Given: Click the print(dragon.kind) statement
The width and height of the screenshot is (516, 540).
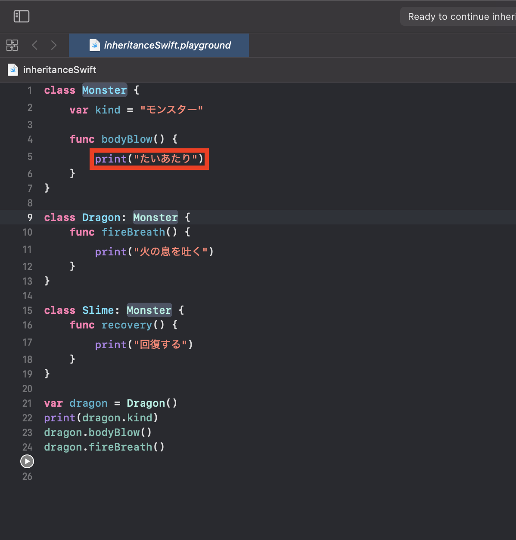Looking at the screenshot, I should pos(101,418).
